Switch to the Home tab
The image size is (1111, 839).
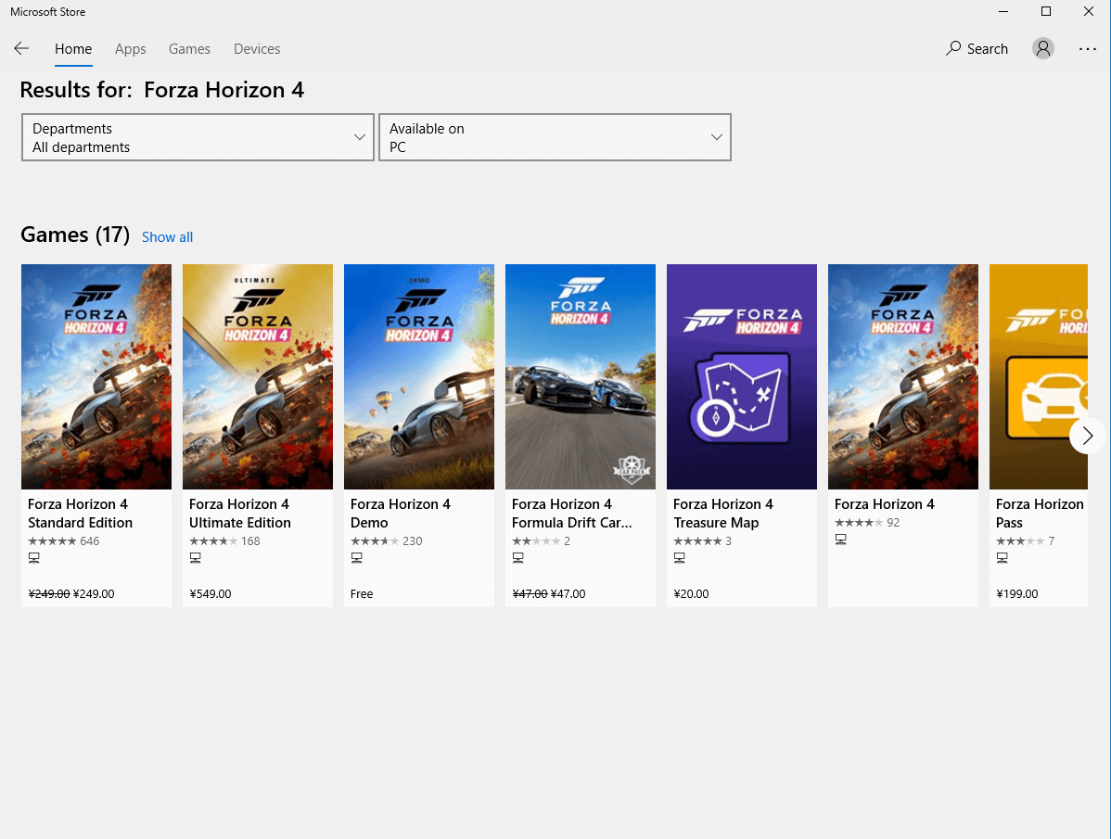pos(73,49)
